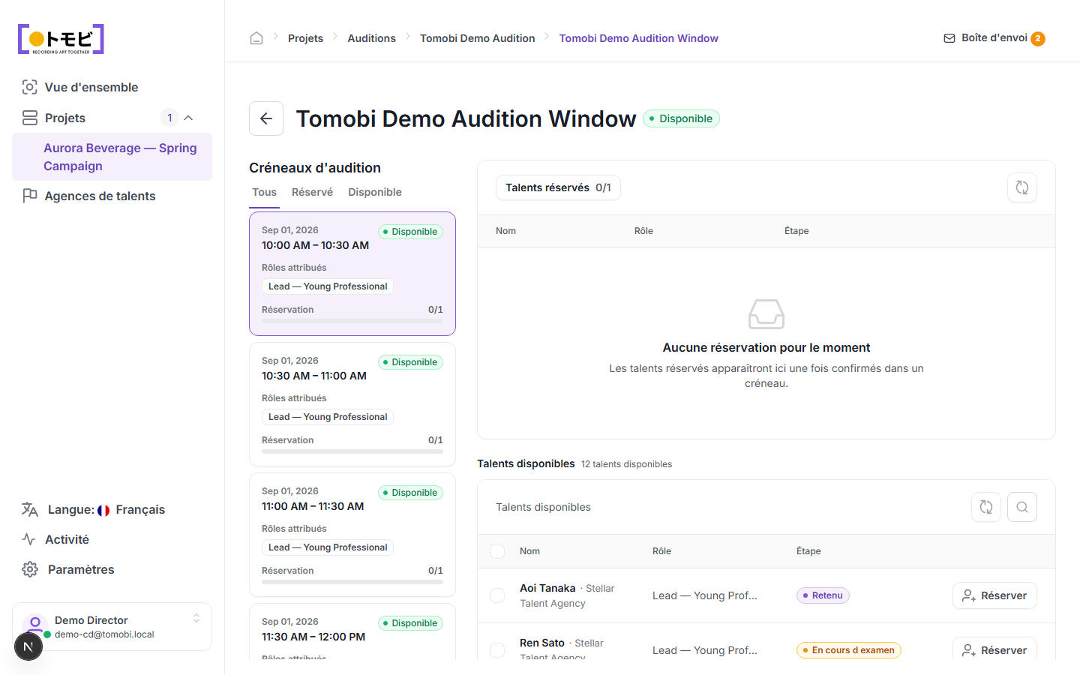Go to Projets breadcrumb link

[305, 38]
